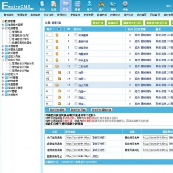Click the page icon for column ID 14
This screenshot has width=173, height=173.
[59, 79]
